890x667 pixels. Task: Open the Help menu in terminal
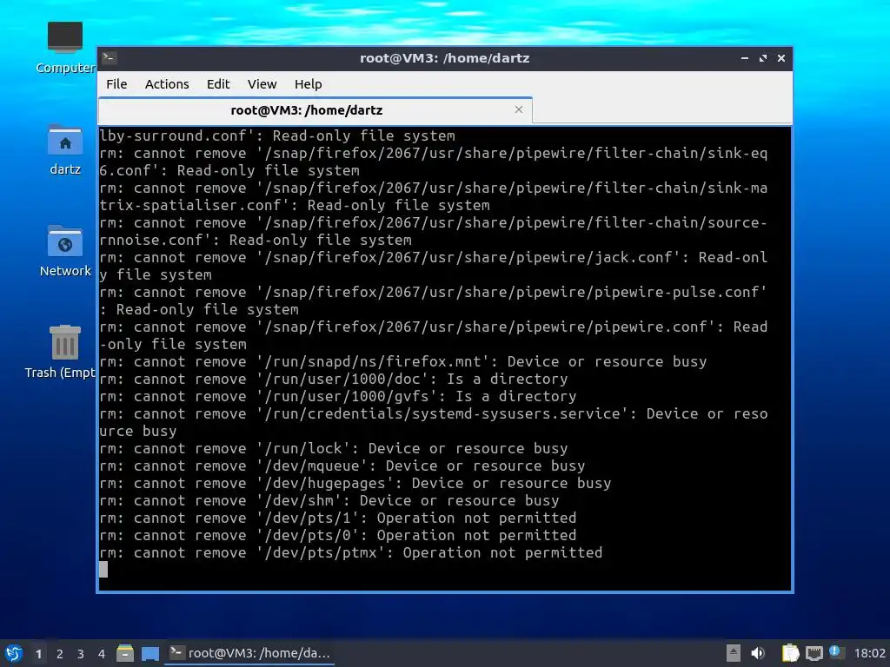click(x=309, y=84)
